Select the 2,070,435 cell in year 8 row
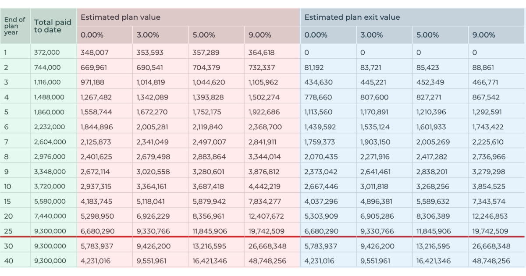526x276 pixels. [321, 157]
